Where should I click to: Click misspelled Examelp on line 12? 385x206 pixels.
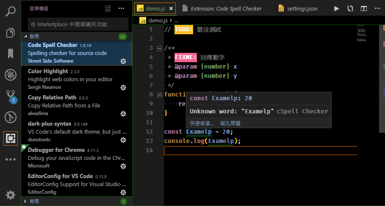199,132
